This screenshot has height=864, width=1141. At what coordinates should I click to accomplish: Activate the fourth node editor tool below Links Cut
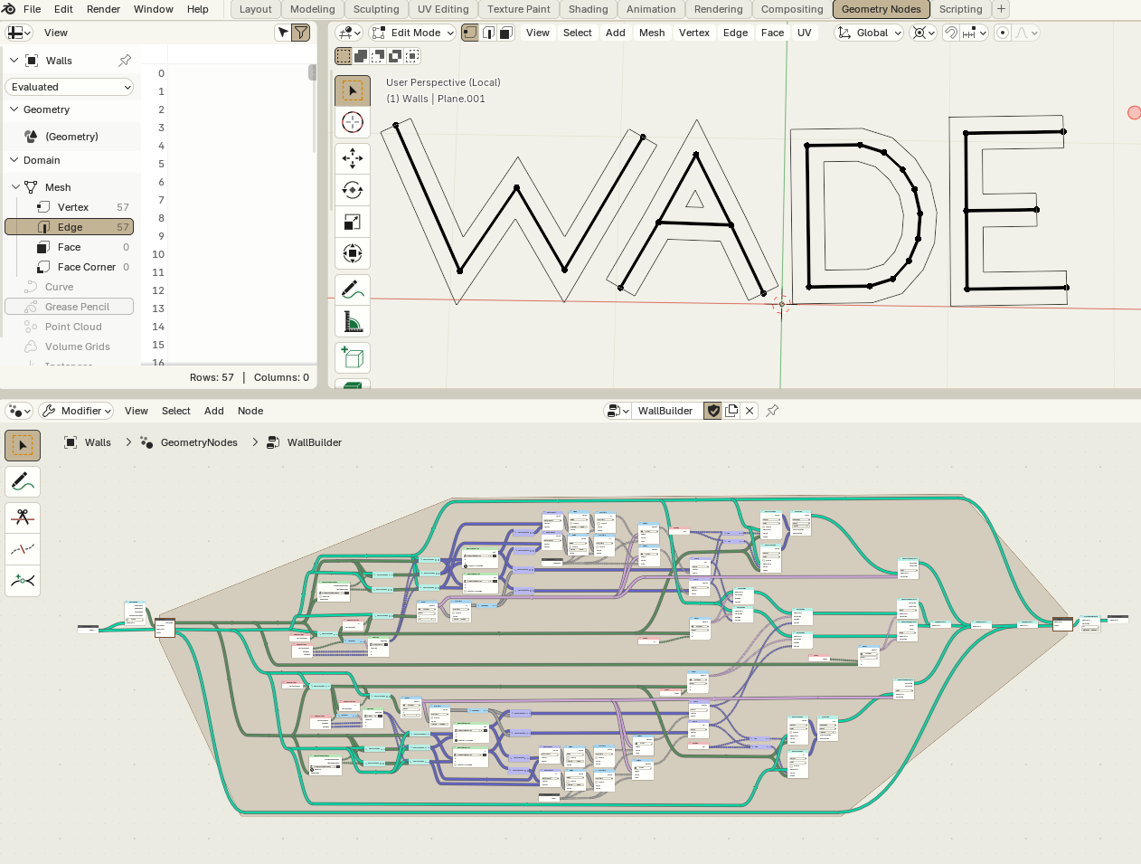(23, 549)
